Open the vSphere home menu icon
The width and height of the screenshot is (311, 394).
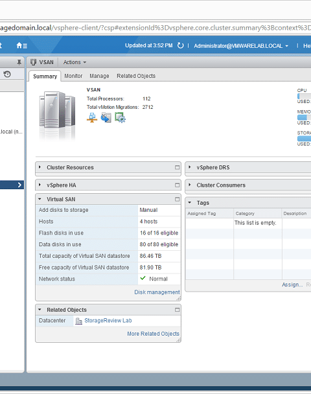tap(22, 45)
